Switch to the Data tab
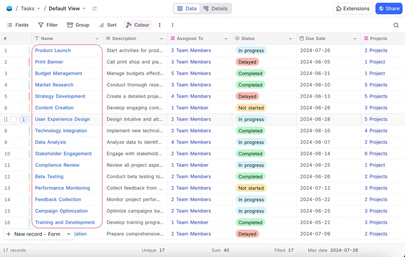Screen dimensions: 405x257 187,9
